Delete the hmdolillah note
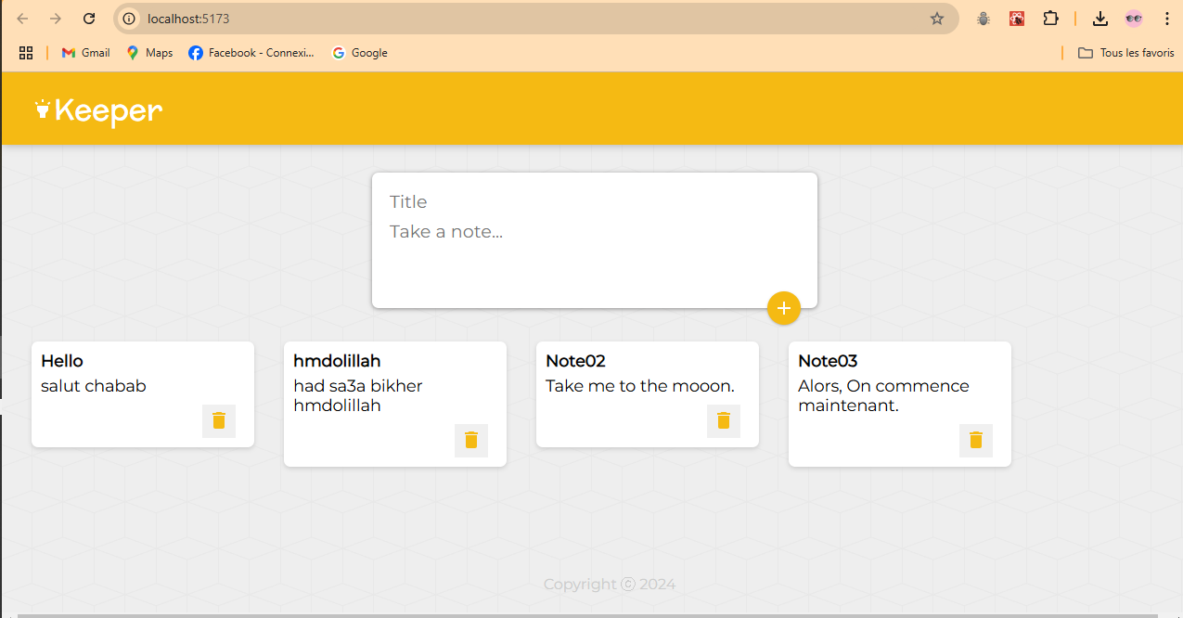 pos(471,440)
